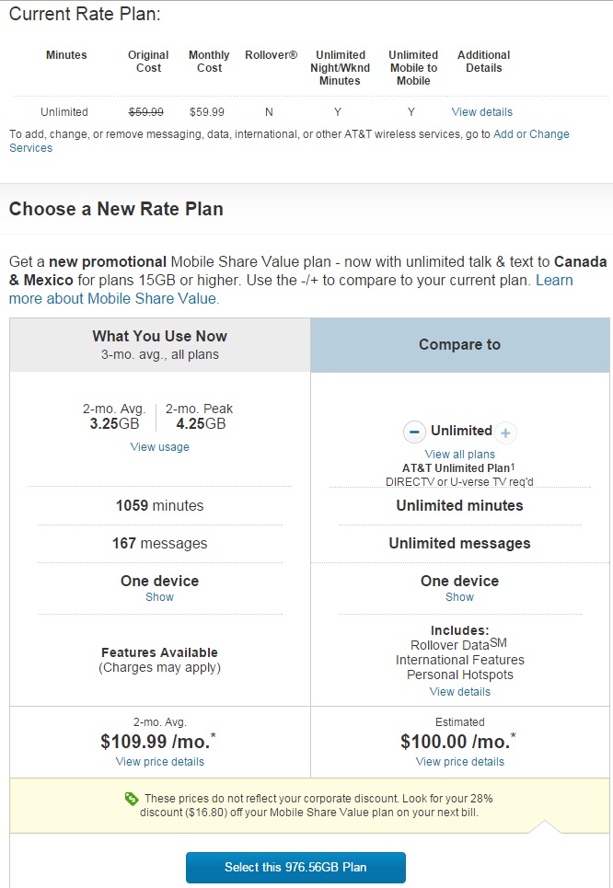Click the AT&T Unlimited Plan footnote text
The width and height of the screenshot is (613, 888).
(459, 467)
